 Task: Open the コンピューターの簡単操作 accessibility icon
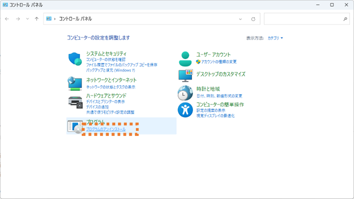pos(185,110)
